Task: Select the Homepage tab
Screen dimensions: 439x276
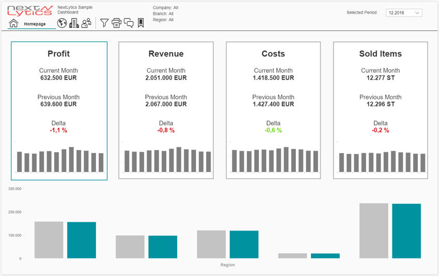Action: click(35, 24)
